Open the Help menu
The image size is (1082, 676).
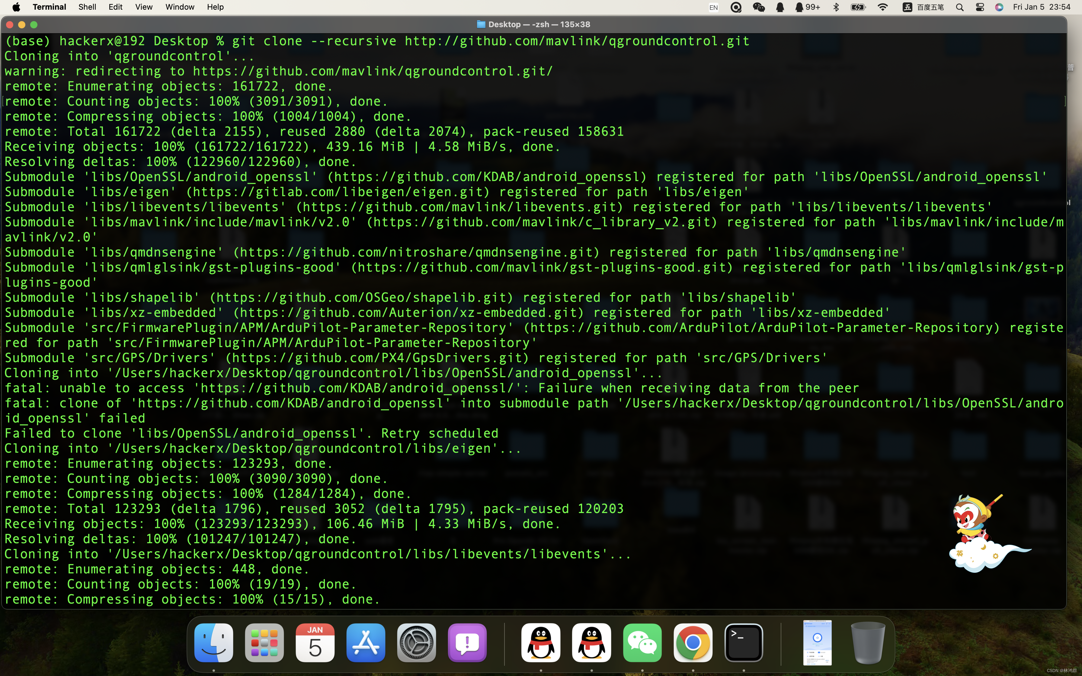click(x=215, y=7)
